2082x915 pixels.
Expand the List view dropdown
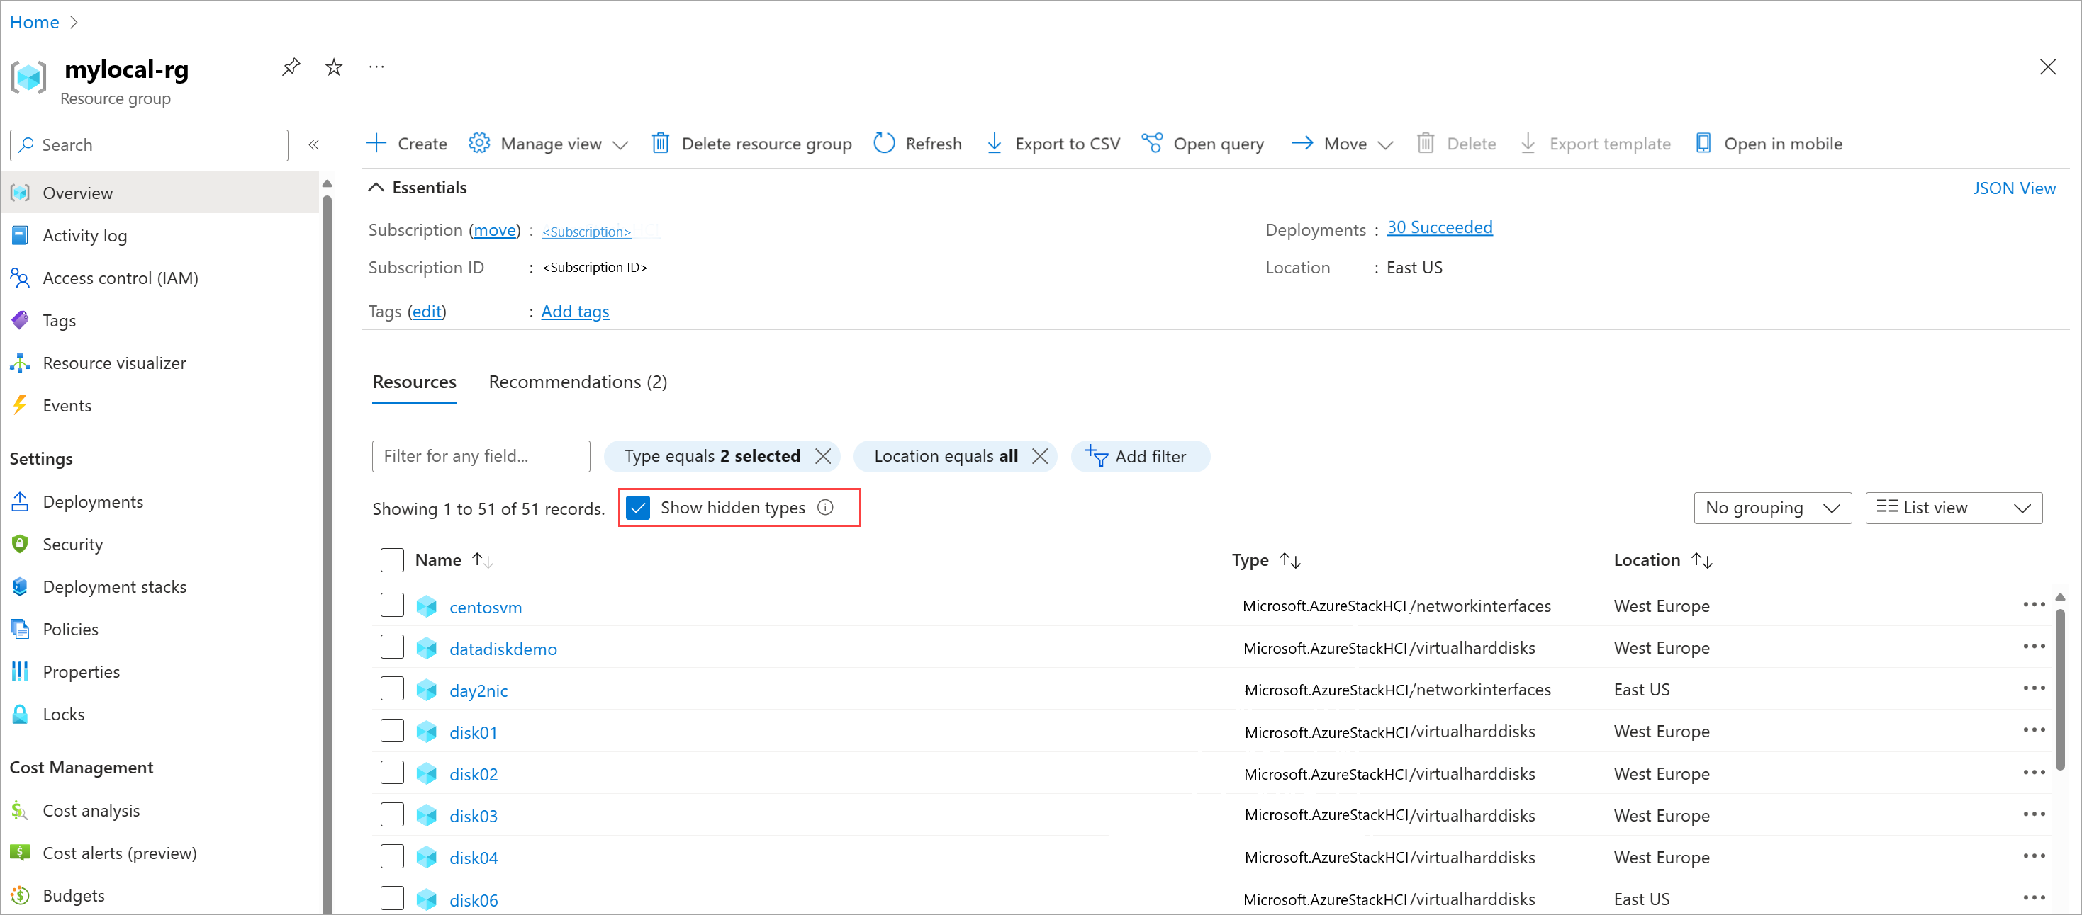coord(1953,507)
